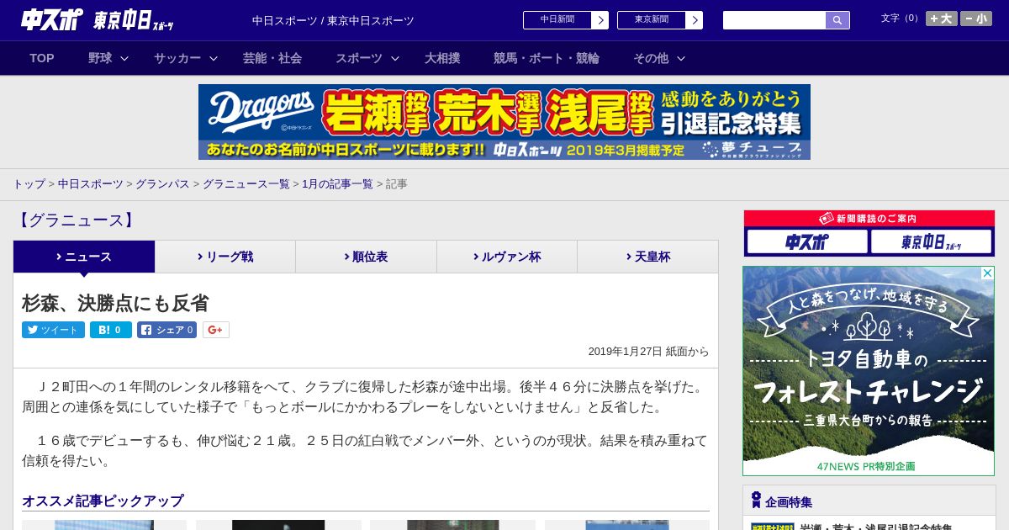The height and width of the screenshot is (530, 1009).
Task: Click the Hatena B! bookmark button
Action: click(111, 330)
